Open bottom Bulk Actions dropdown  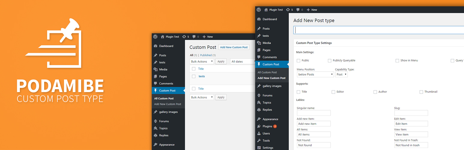(x=202, y=97)
